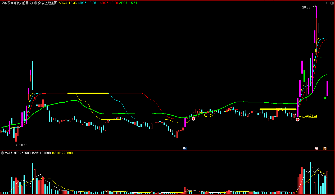Select the ABC7: 15.61 value label
Image resolution: width=335 pixels, height=195 pixels.
pyautogui.click(x=128, y=3)
